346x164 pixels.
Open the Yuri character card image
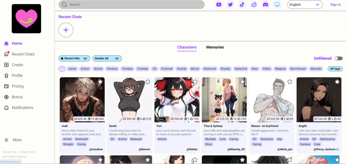(177, 99)
